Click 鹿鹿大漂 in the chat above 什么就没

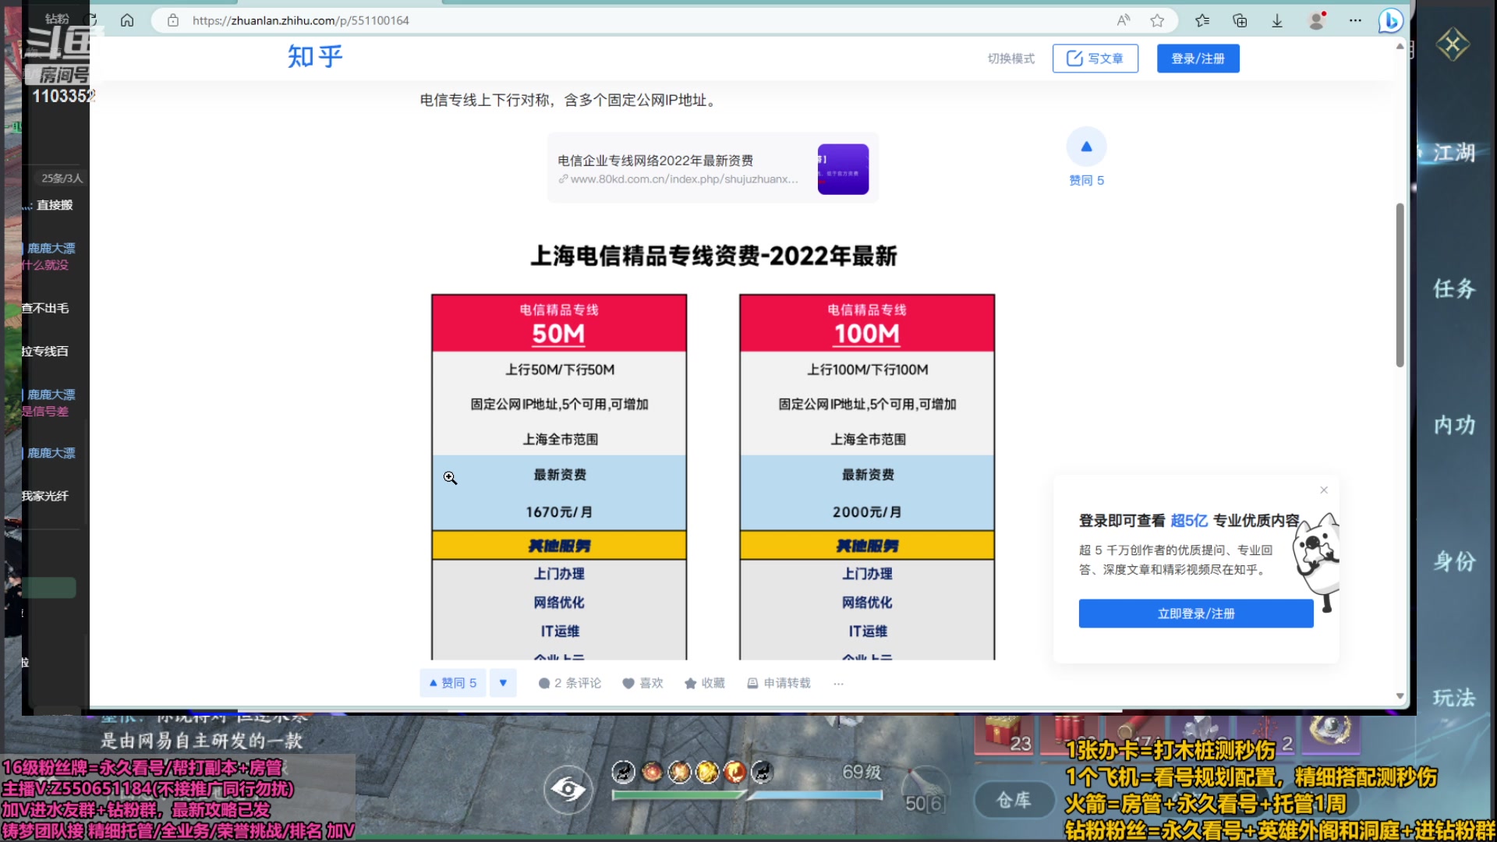coord(51,248)
